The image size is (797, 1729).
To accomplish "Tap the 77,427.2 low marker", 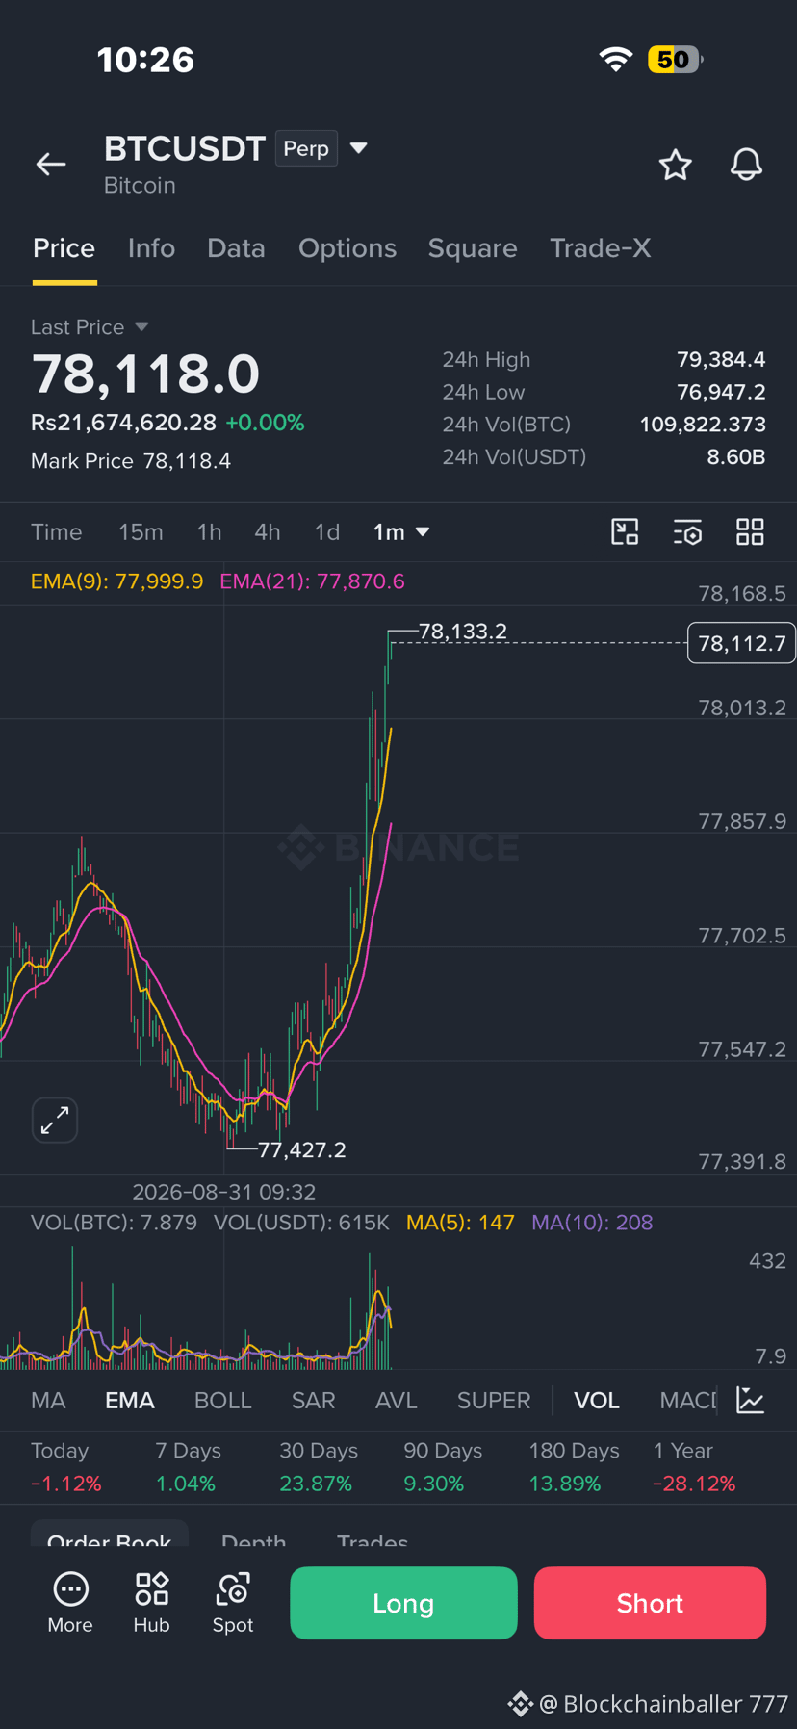I will pos(302,1149).
